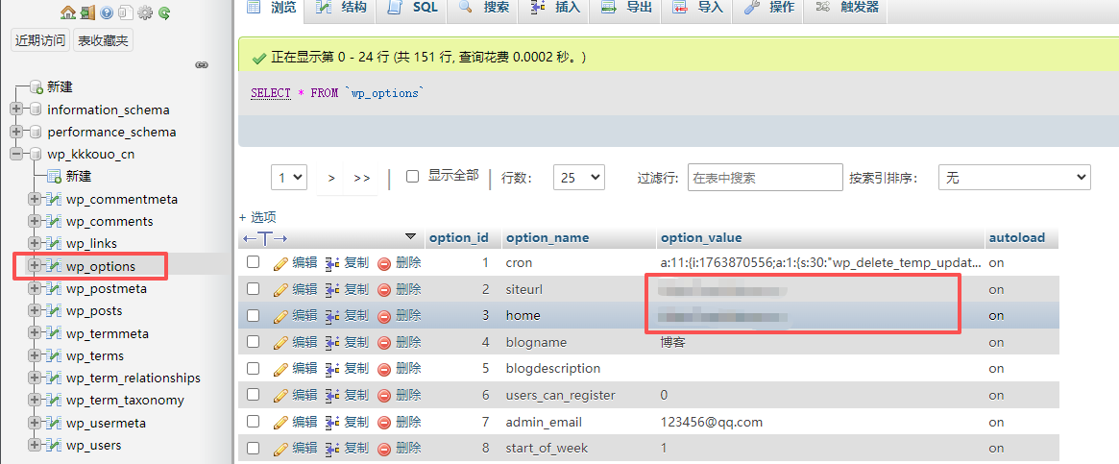Click copy icon in blogname row
The width and height of the screenshot is (1119, 464).
tap(332, 342)
